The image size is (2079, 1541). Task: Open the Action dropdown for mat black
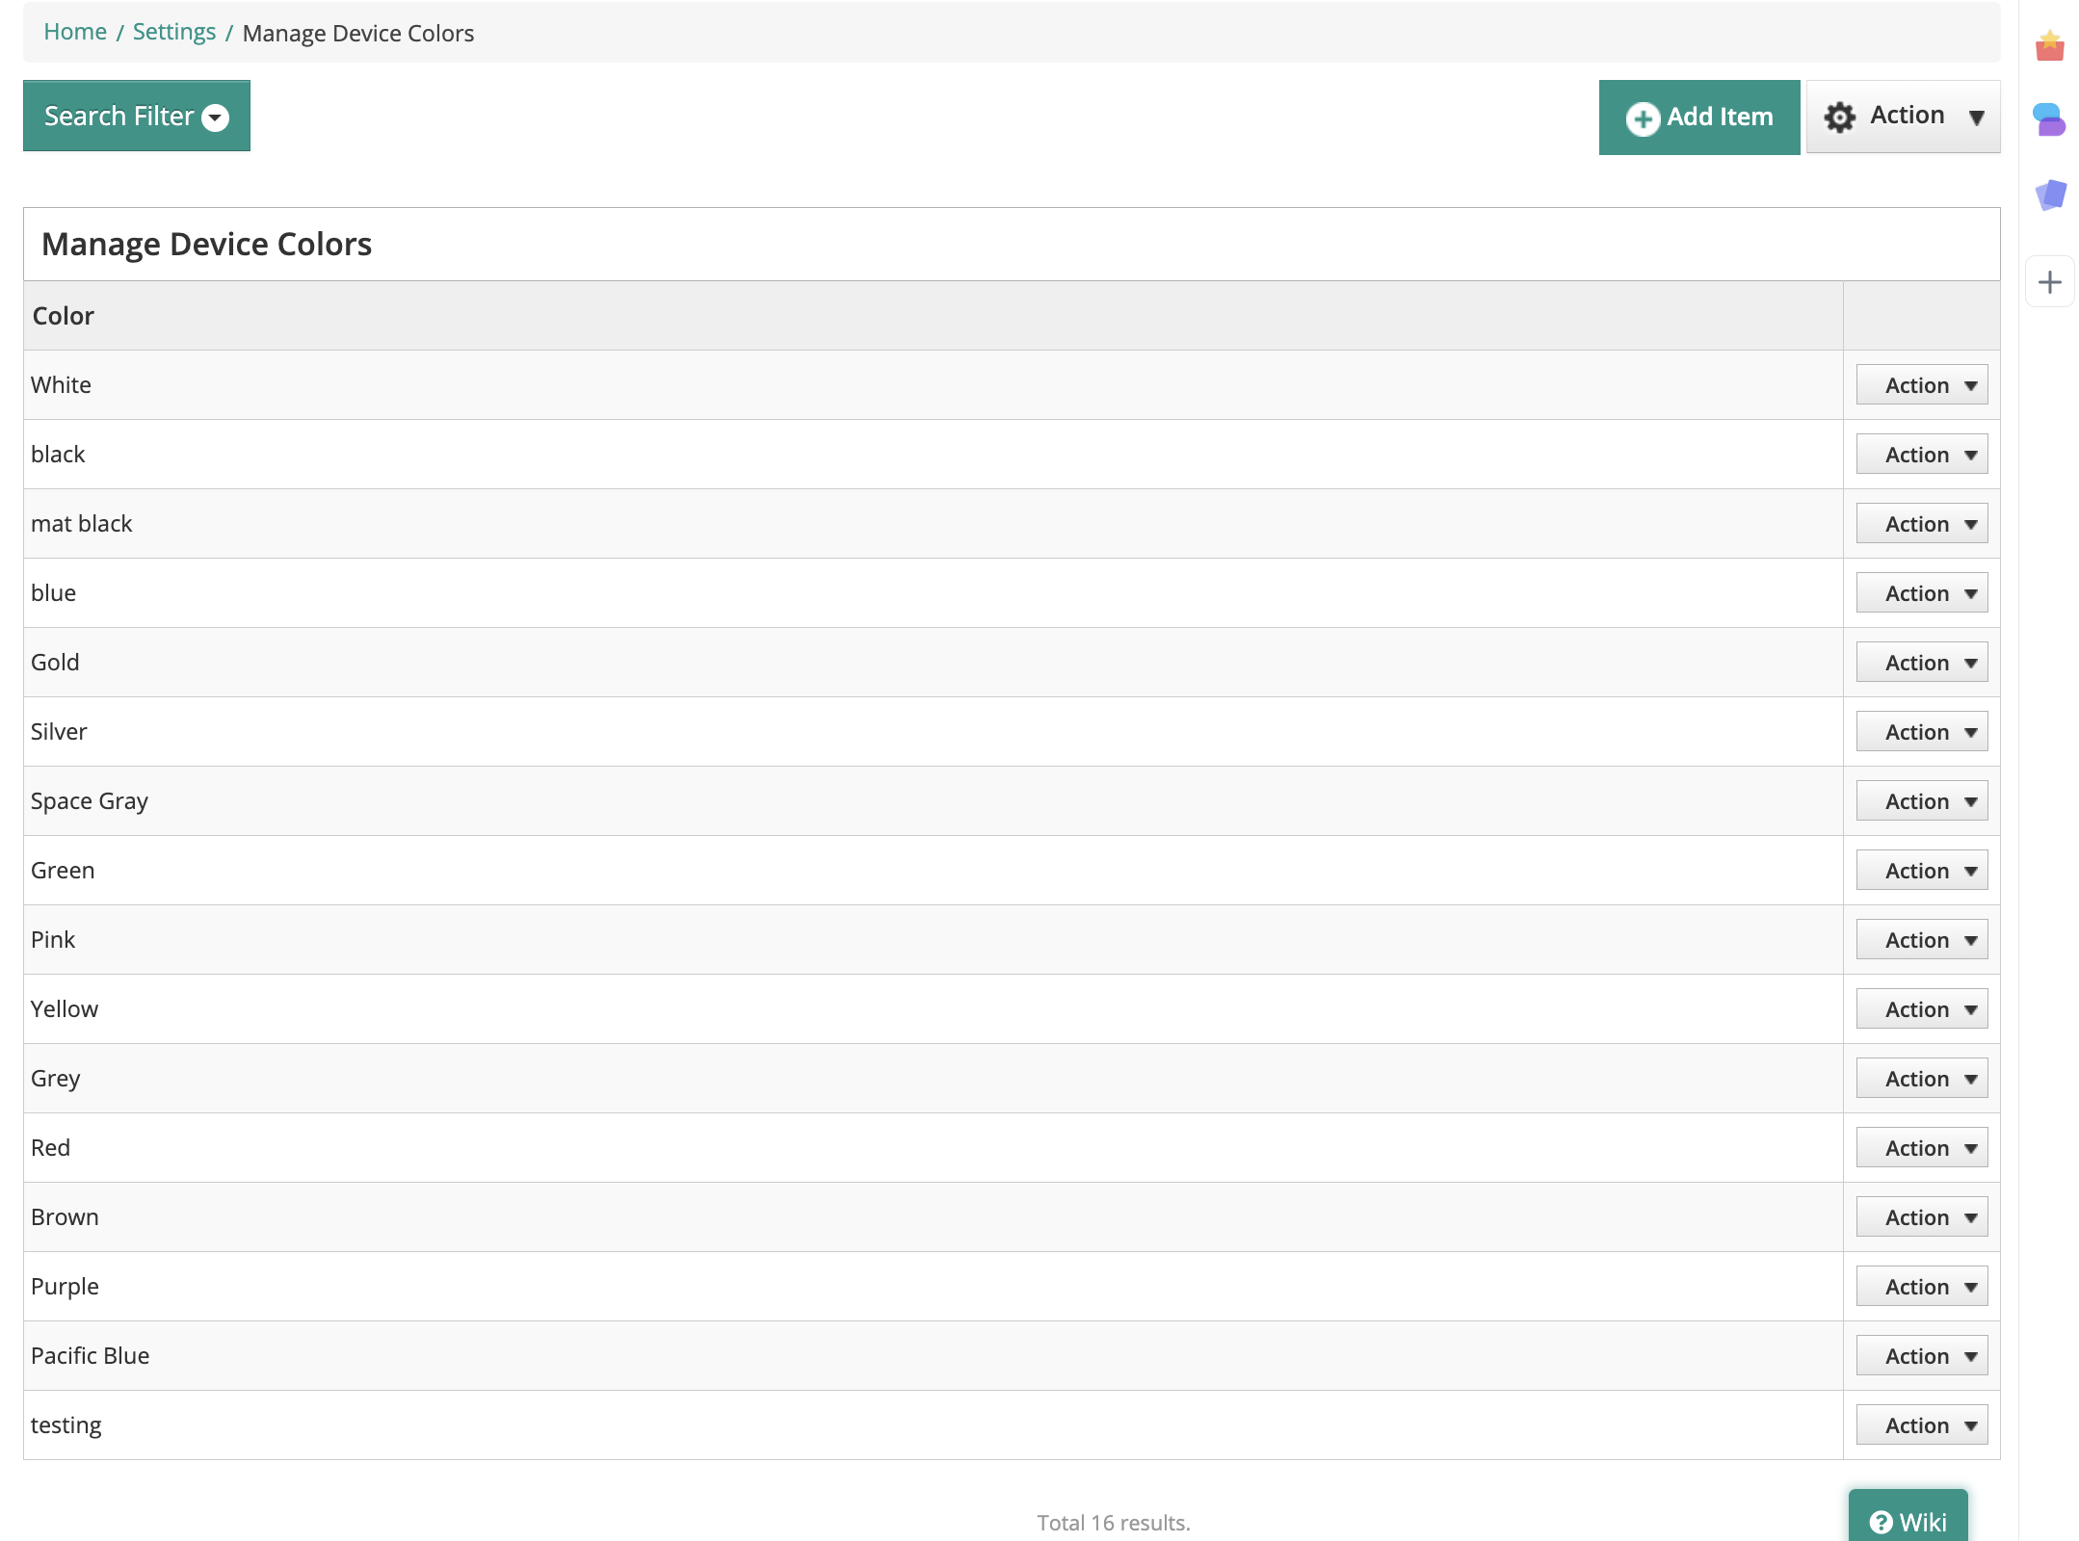pyautogui.click(x=1921, y=524)
